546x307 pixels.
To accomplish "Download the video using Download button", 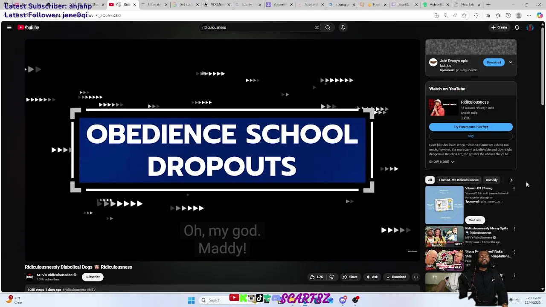I will 396,277.
